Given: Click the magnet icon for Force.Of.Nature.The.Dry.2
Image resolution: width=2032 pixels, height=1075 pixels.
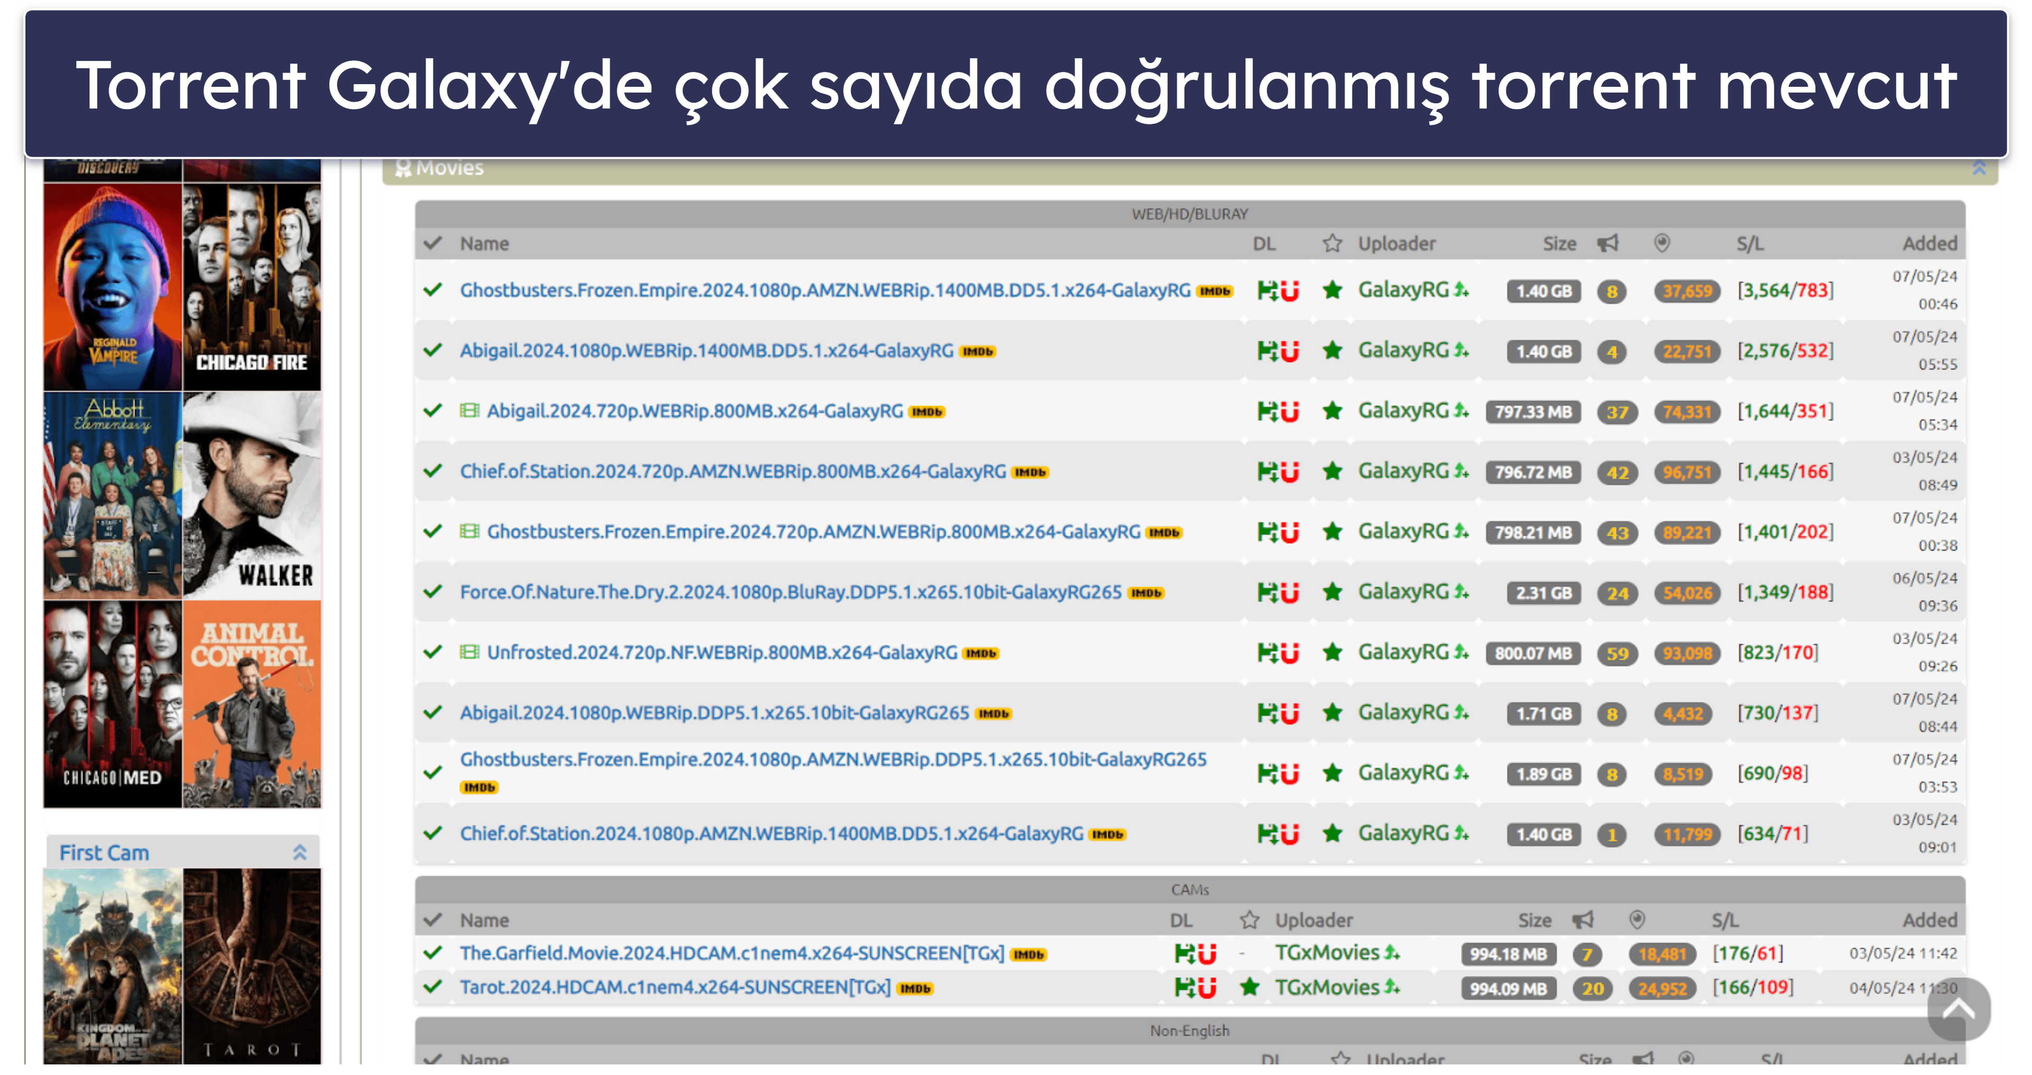Looking at the screenshot, I should 1290,592.
